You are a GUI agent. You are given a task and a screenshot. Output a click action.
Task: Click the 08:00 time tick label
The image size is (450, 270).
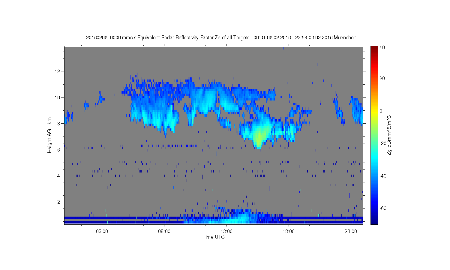(164, 232)
